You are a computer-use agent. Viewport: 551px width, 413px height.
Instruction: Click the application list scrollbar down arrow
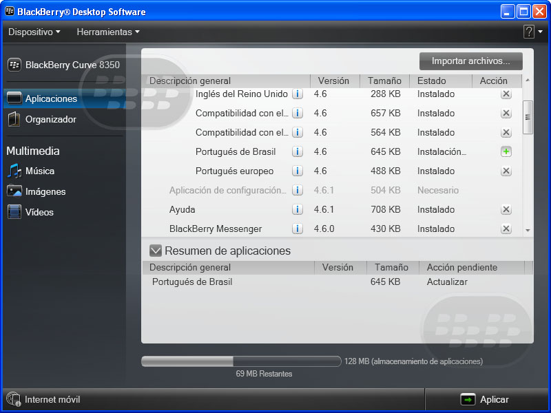(x=528, y=230)
